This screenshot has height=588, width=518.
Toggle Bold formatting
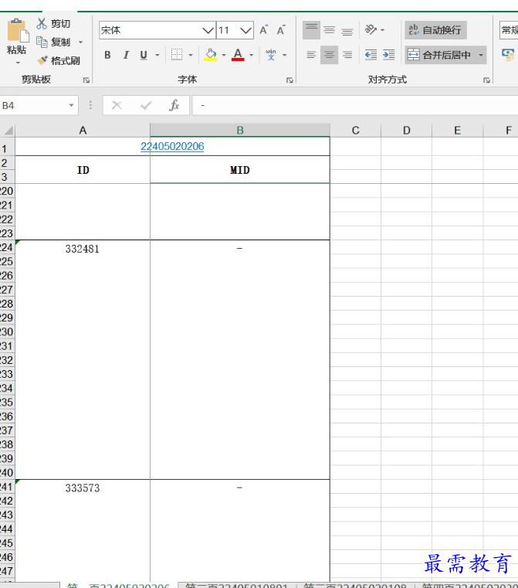click(107, 55)
